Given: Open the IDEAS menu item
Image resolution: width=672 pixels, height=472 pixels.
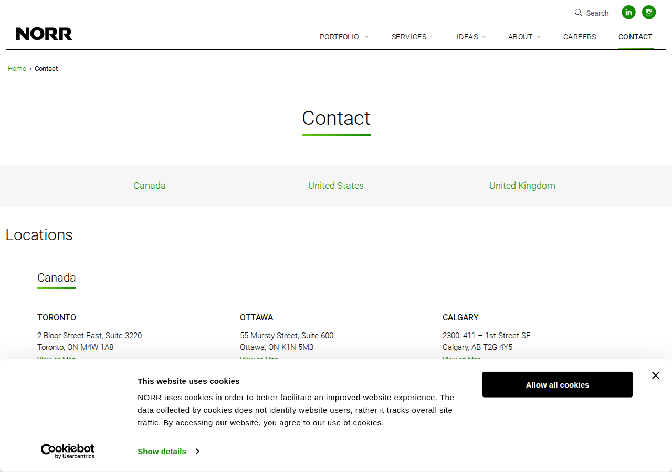Looking at the screenshot, I should coord(467,37).
